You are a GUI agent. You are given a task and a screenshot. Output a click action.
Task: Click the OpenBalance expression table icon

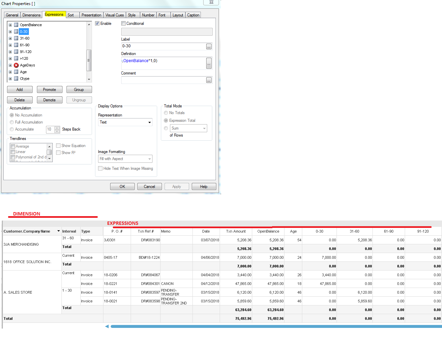[x=16, y=25]
